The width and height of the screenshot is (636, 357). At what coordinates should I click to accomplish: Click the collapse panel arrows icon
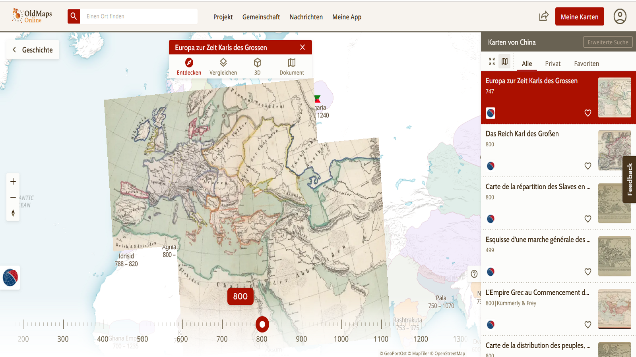pos(492,61)
